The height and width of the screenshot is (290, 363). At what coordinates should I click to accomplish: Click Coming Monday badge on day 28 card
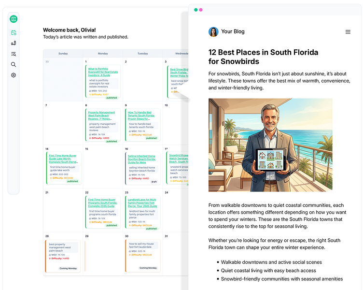(x=68, y=268)
